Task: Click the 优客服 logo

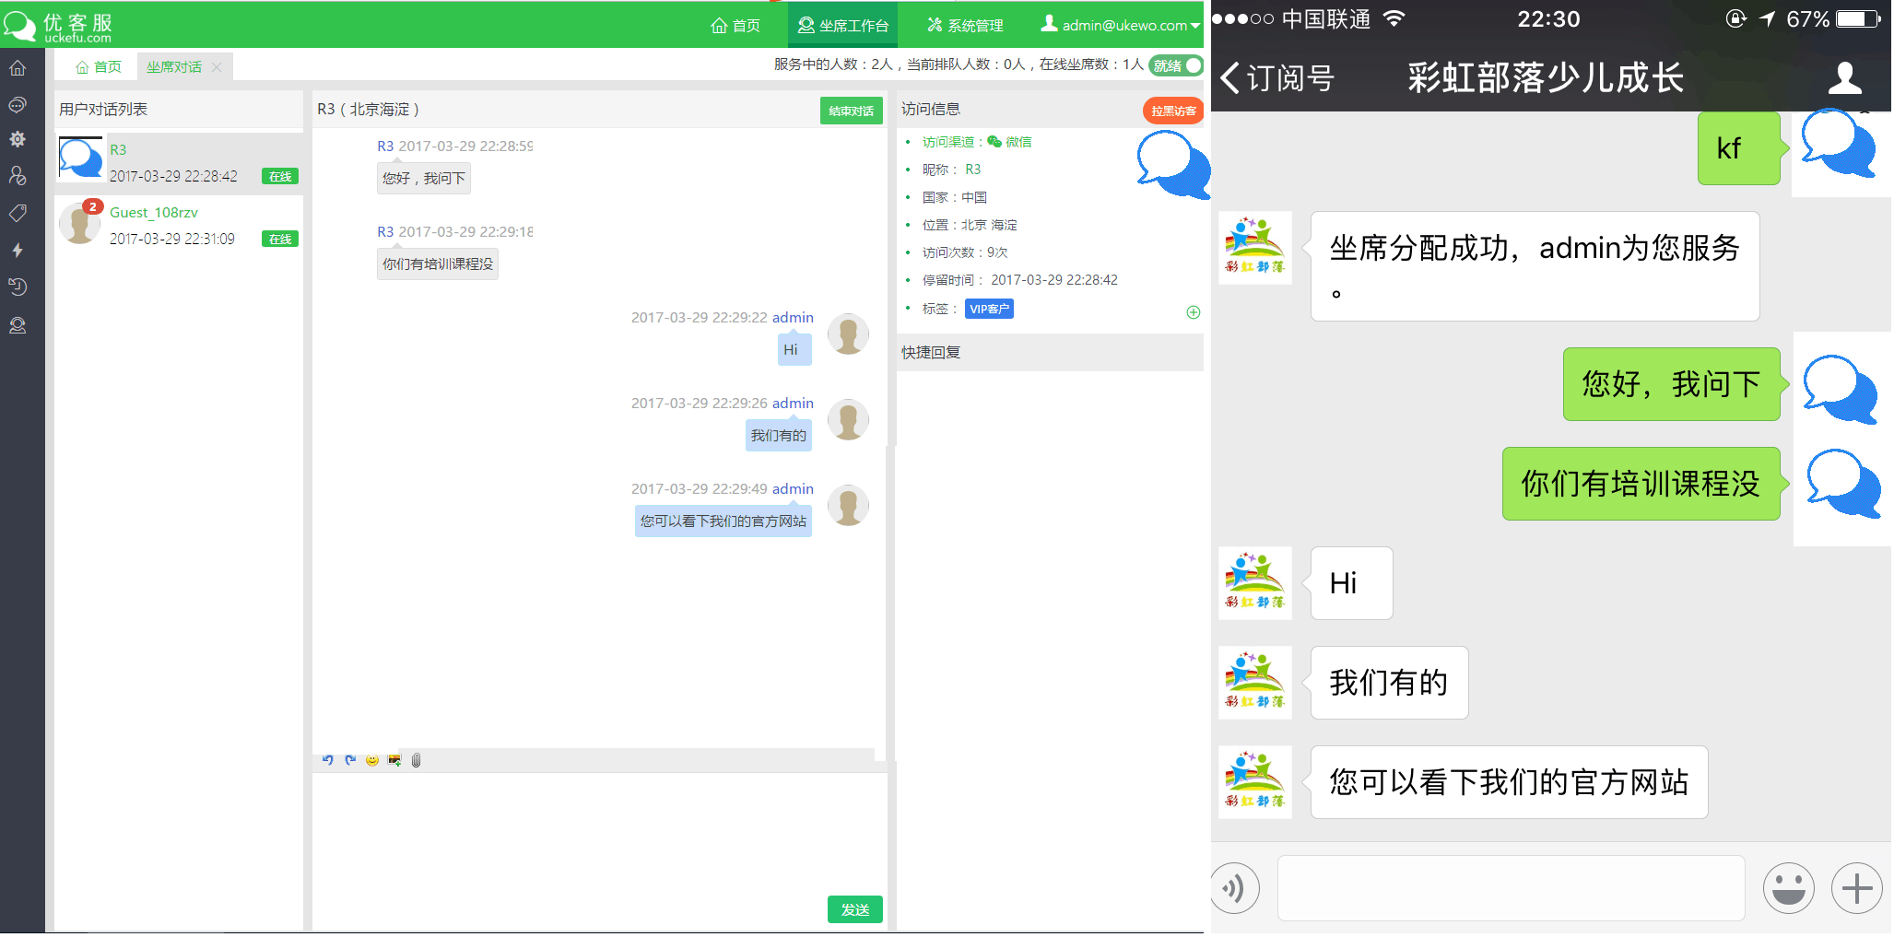Action: (57, 26)
